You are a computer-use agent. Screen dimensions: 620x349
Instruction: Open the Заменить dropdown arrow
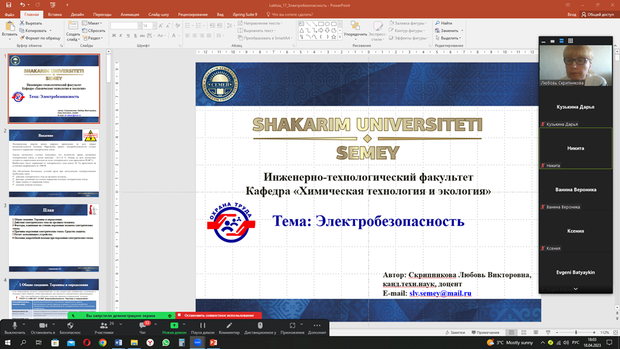tap(462, 31)
